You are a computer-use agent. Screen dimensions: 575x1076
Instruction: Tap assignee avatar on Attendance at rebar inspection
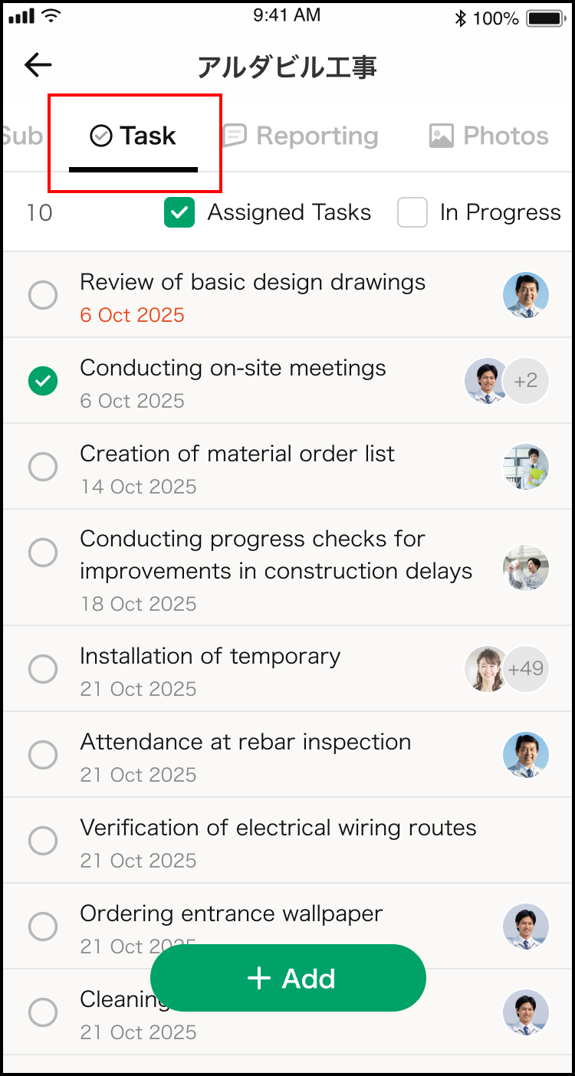(526, 755)
